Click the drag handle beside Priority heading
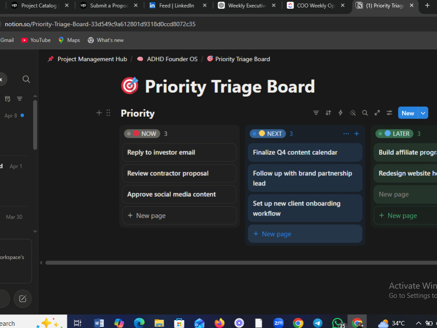The height and width of the screenshot is (328, 437). coord(108,113)
